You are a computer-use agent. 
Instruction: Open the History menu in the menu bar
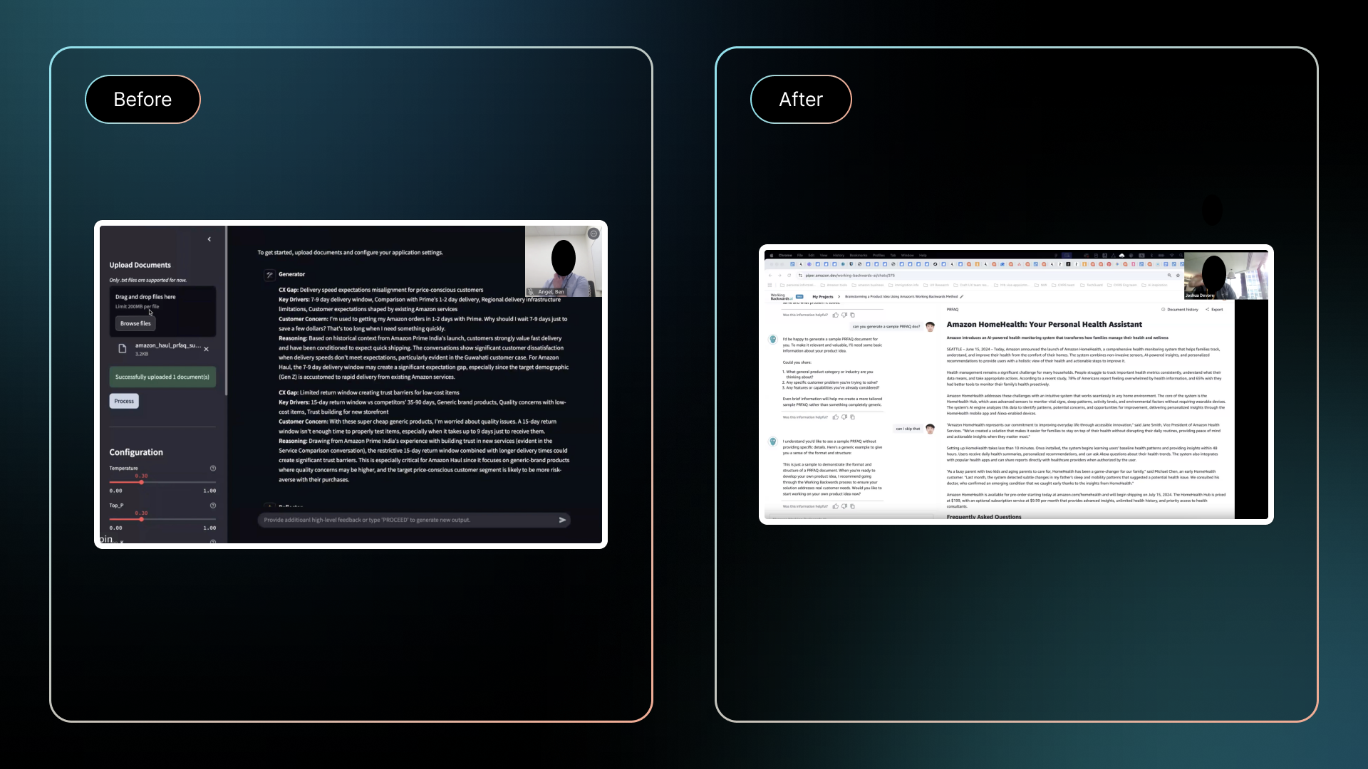(839, 255)
